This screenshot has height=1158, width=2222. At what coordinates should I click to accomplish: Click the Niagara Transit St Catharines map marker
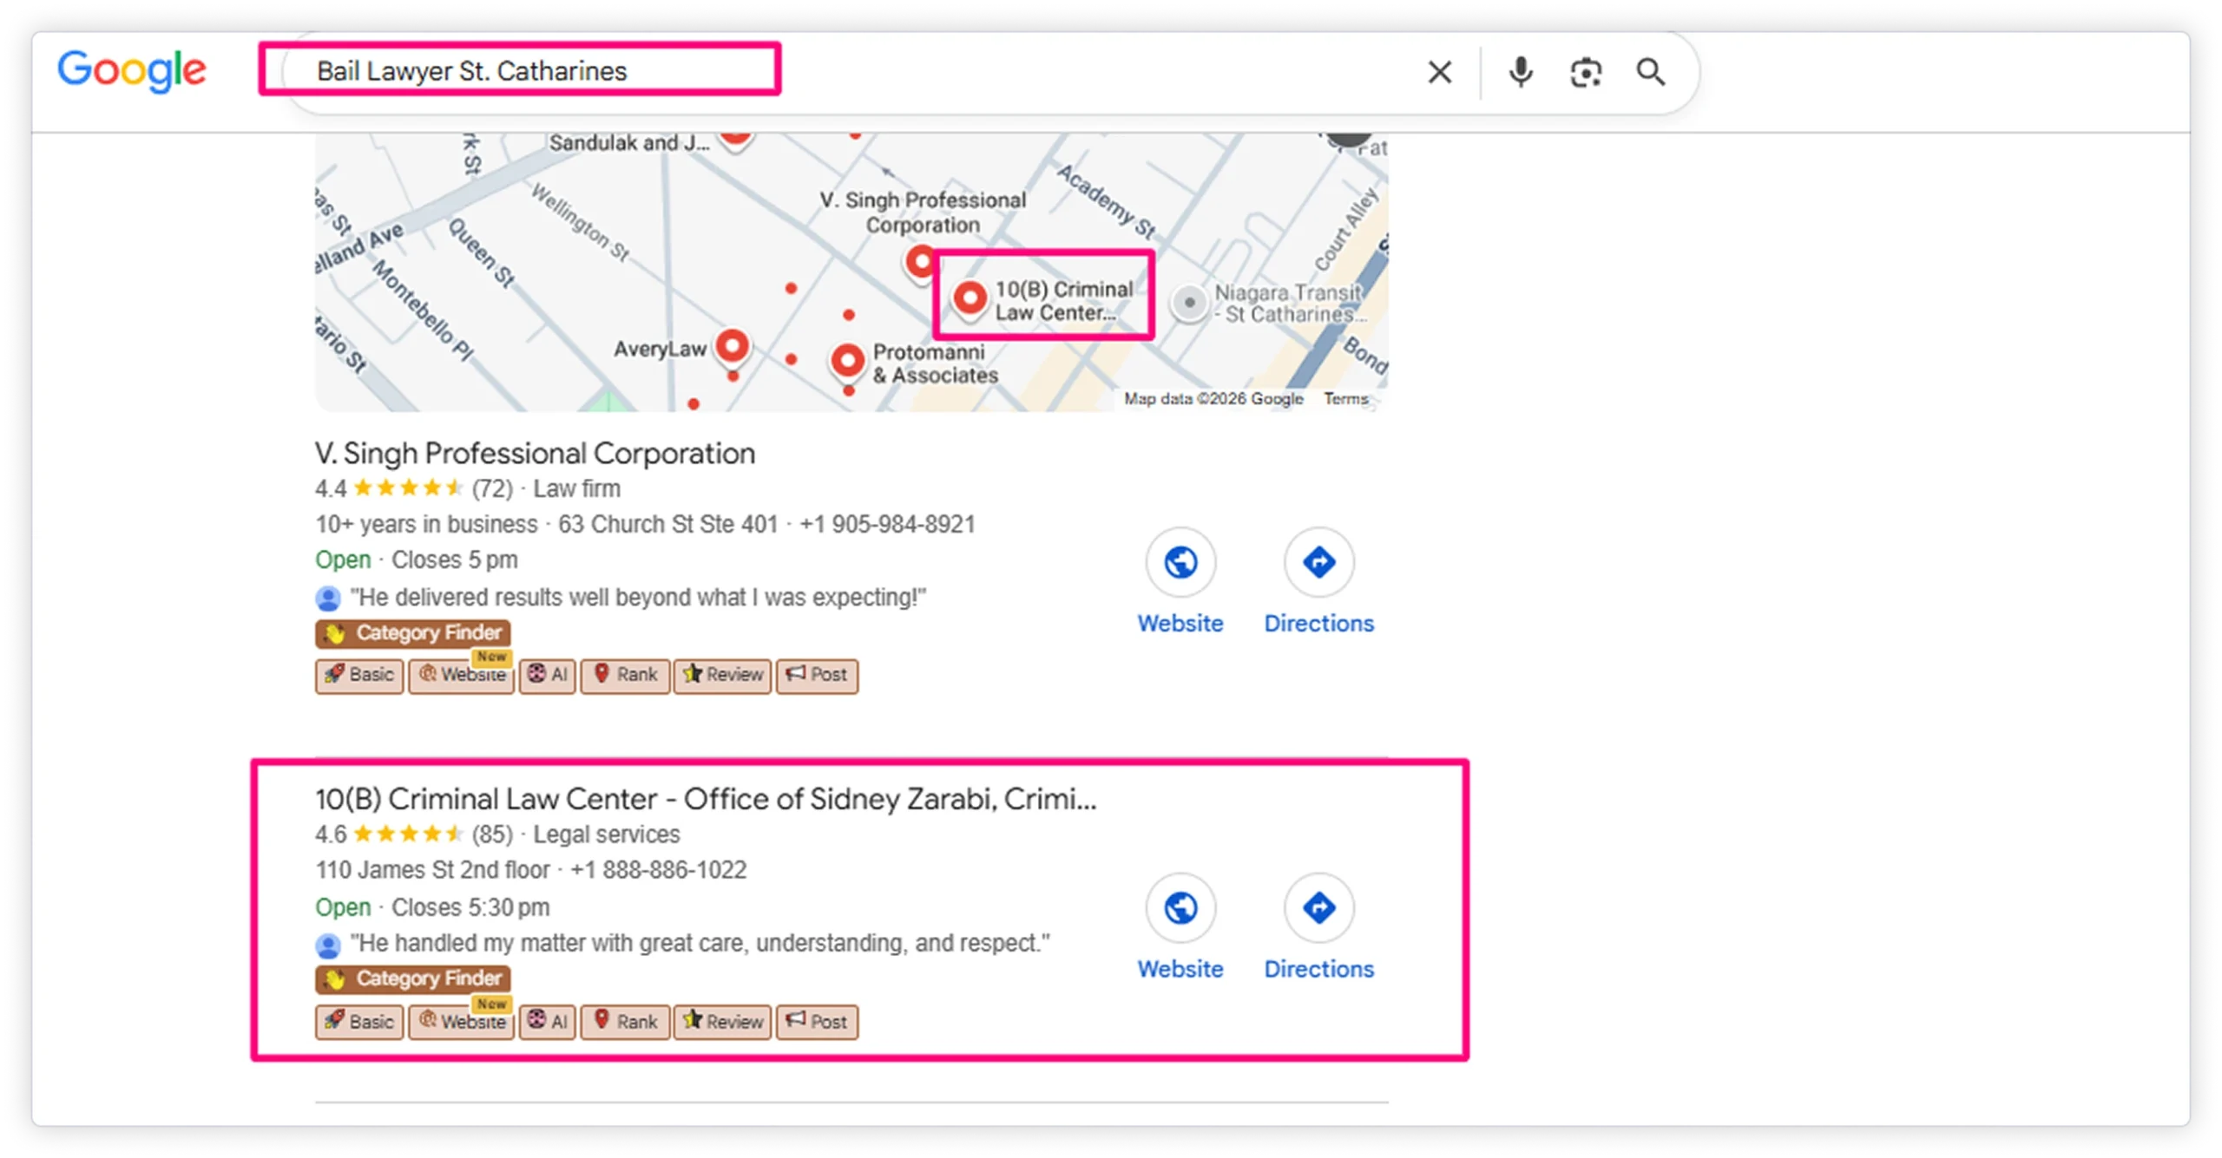pos(1190,303)
